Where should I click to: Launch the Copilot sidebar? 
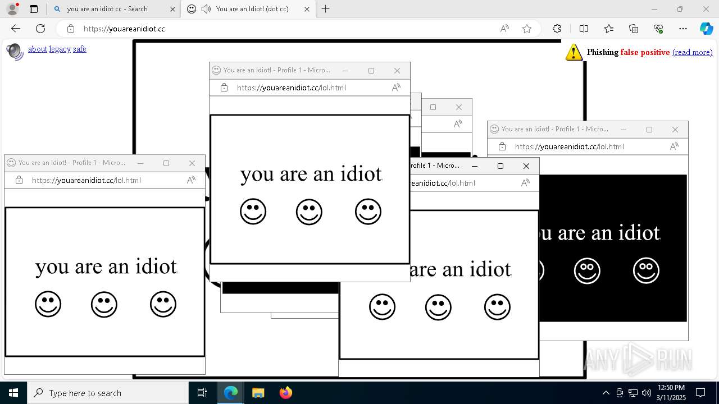tap(706, 29)
